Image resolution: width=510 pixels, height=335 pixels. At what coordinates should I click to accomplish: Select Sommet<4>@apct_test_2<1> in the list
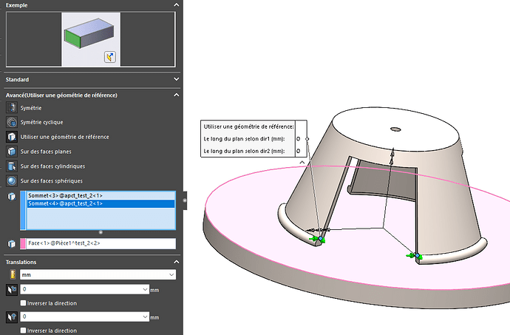click(x=101, y=204)
